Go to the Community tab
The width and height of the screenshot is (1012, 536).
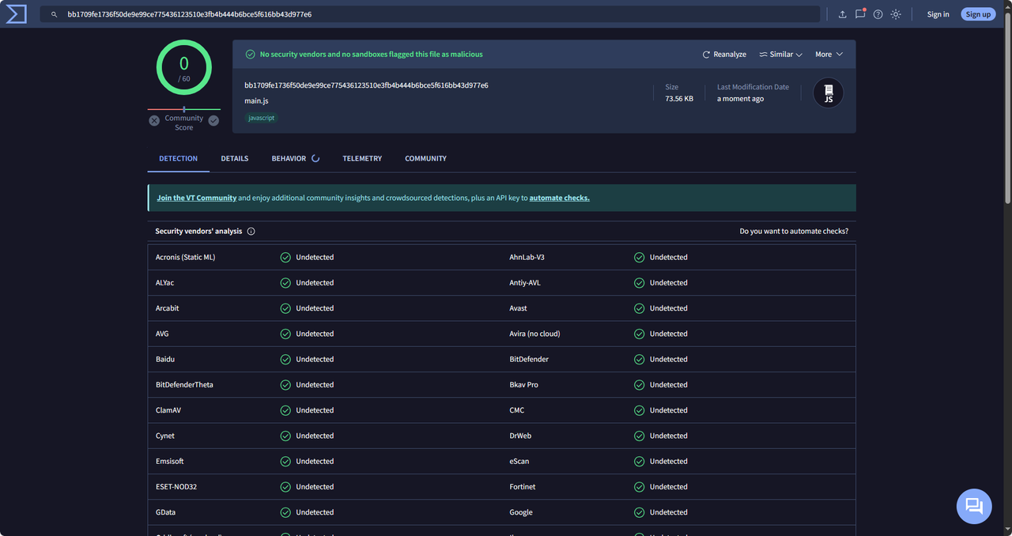[426, 159]
